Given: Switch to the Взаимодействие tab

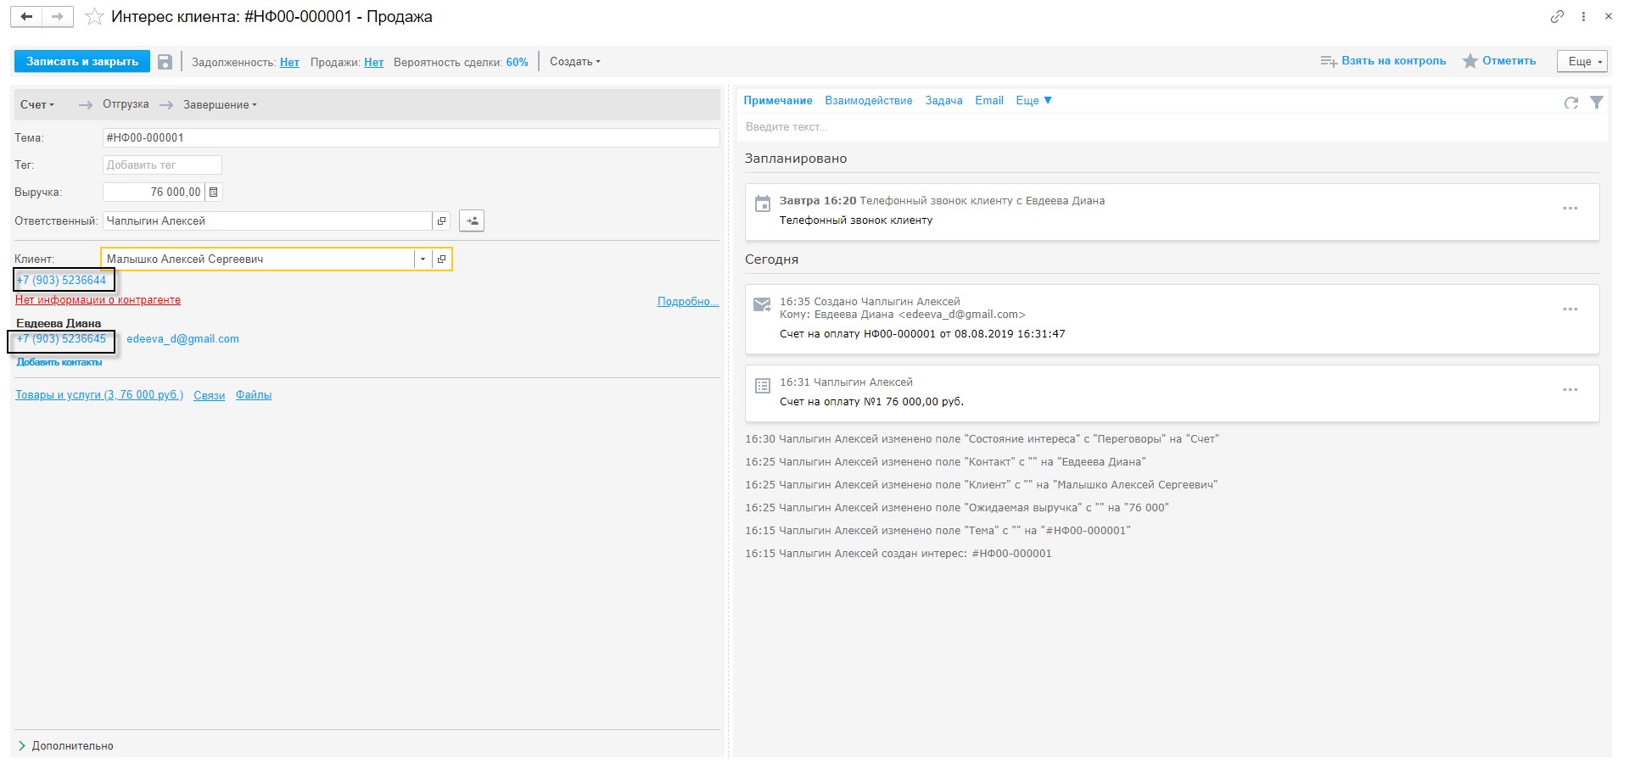Looking at the screenshot, I should pos(868,101).
